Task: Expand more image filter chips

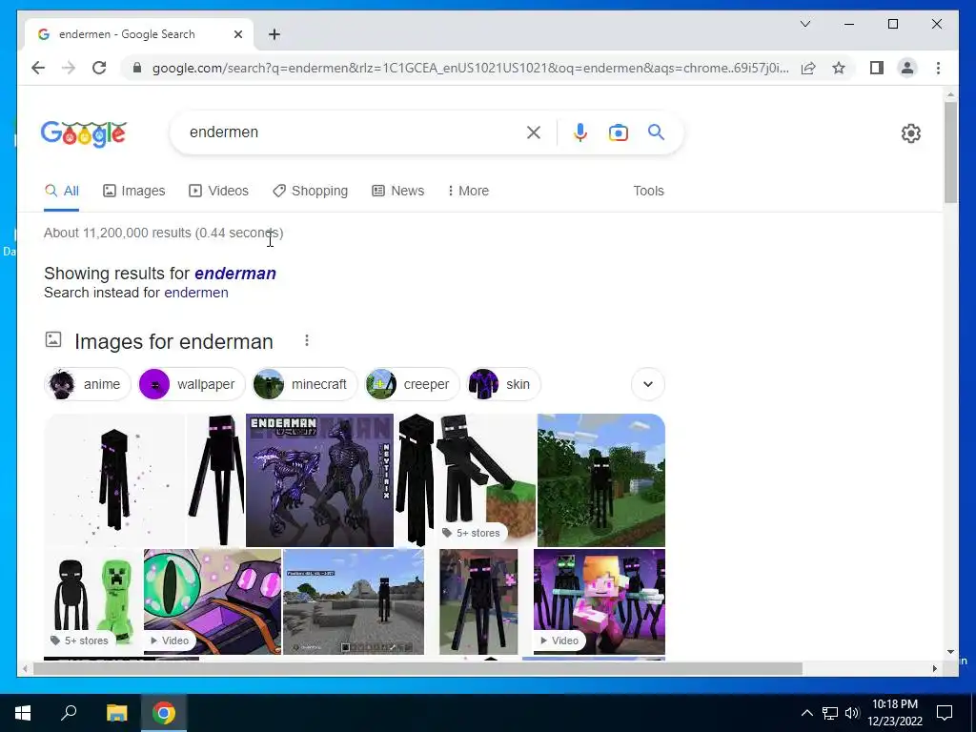Action: [647, 384]
